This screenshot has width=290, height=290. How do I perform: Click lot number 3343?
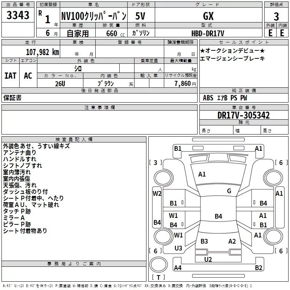18,15
